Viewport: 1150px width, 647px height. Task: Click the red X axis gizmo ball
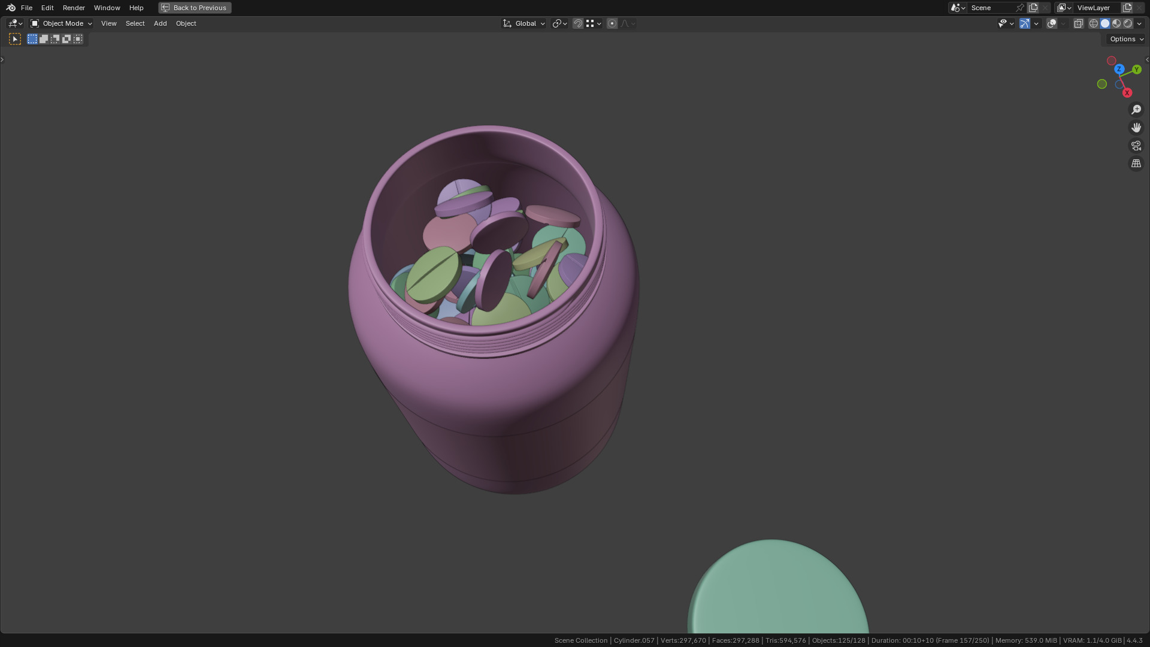coord(1127,93)
